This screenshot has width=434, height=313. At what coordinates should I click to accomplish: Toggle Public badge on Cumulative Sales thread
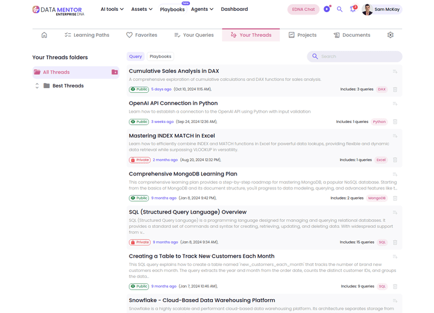click(x=139, y=89)
